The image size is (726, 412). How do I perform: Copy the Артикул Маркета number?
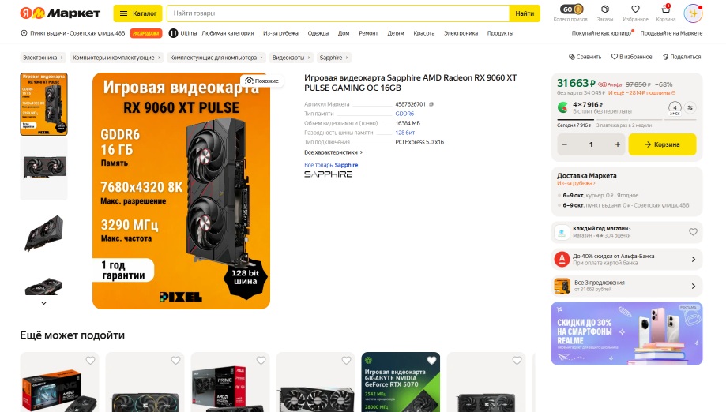point(431,104)
